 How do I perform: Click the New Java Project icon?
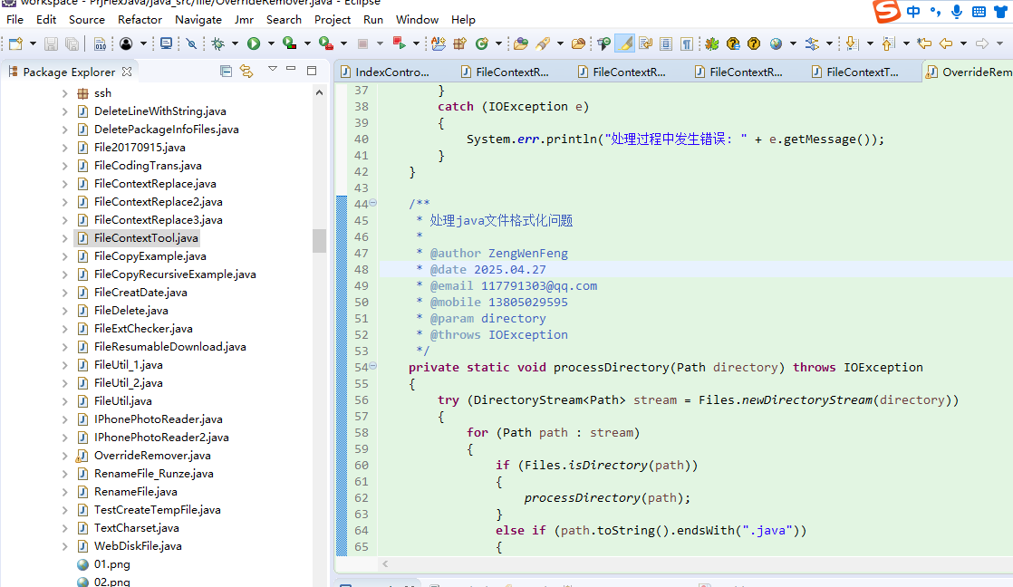pos(439,43)
